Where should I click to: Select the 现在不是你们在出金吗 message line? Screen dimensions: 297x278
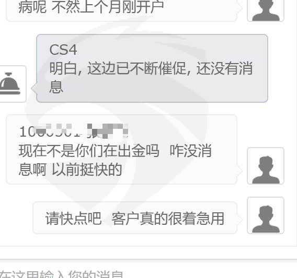(89, 151)
